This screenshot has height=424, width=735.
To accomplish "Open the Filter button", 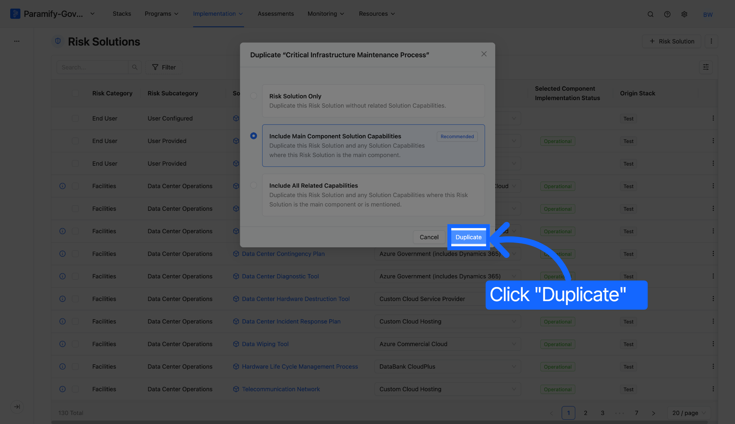I will 164,67.
